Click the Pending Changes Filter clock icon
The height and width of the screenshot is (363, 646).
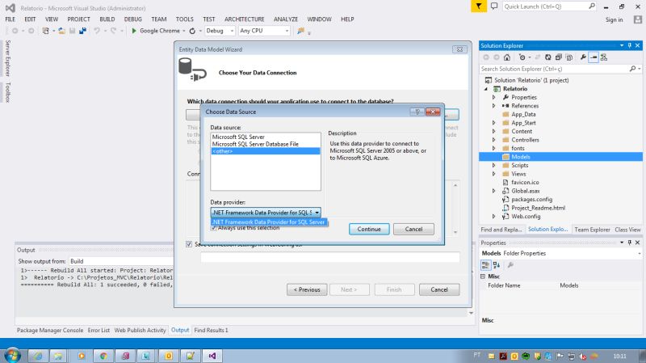click(x=522, y=57)
